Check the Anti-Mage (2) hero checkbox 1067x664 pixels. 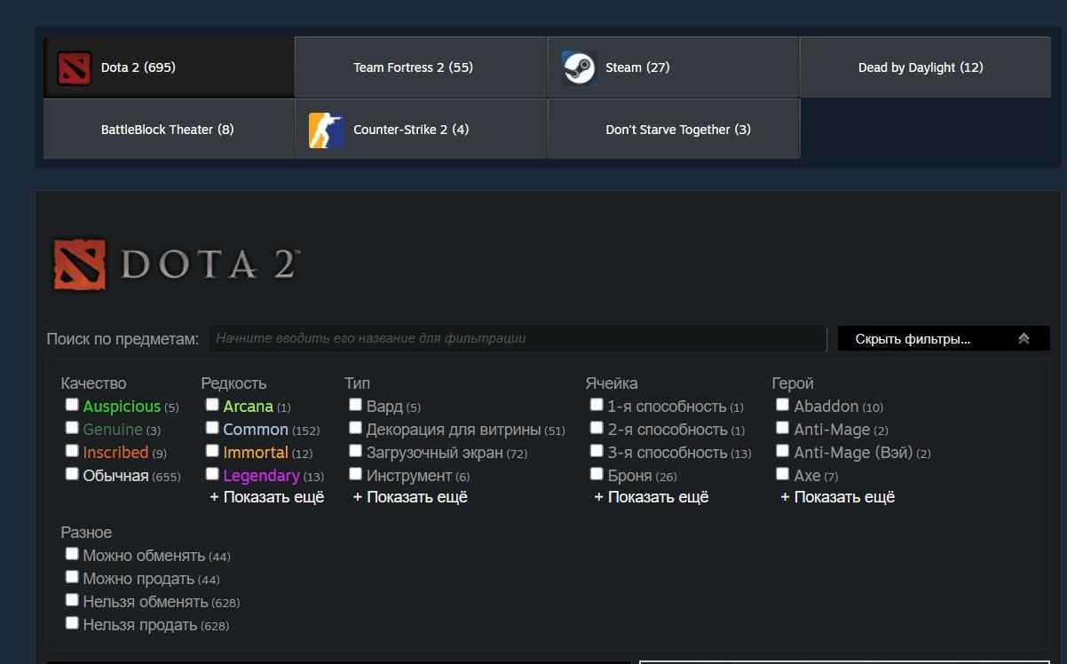point(783,428)
